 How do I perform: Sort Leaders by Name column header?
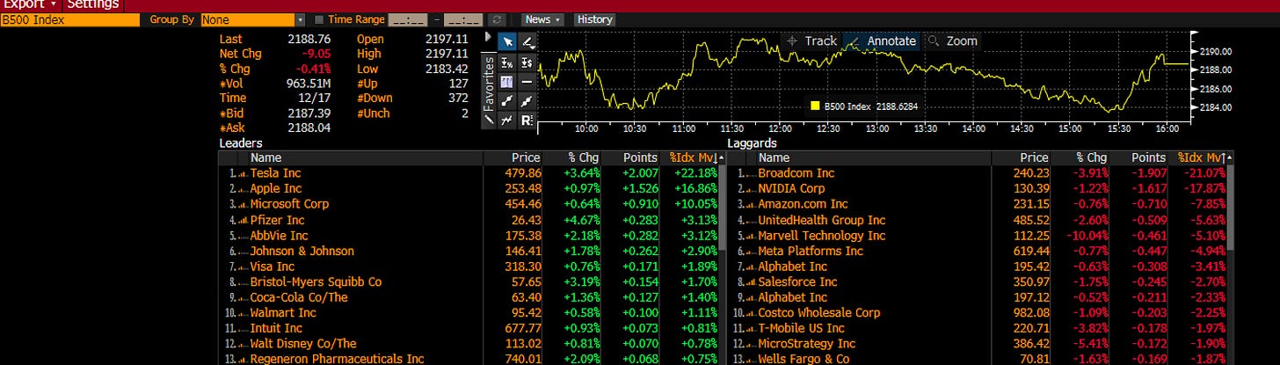[x=266, y=157]
